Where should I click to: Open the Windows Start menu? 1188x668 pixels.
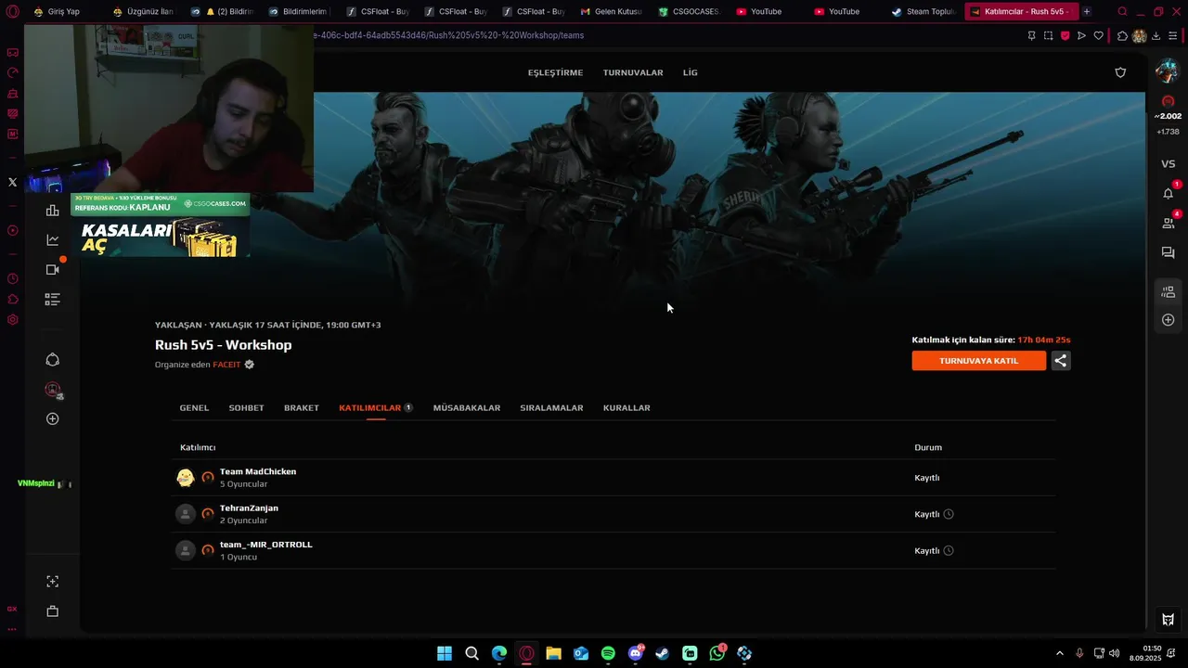click(x=445, y=653)
